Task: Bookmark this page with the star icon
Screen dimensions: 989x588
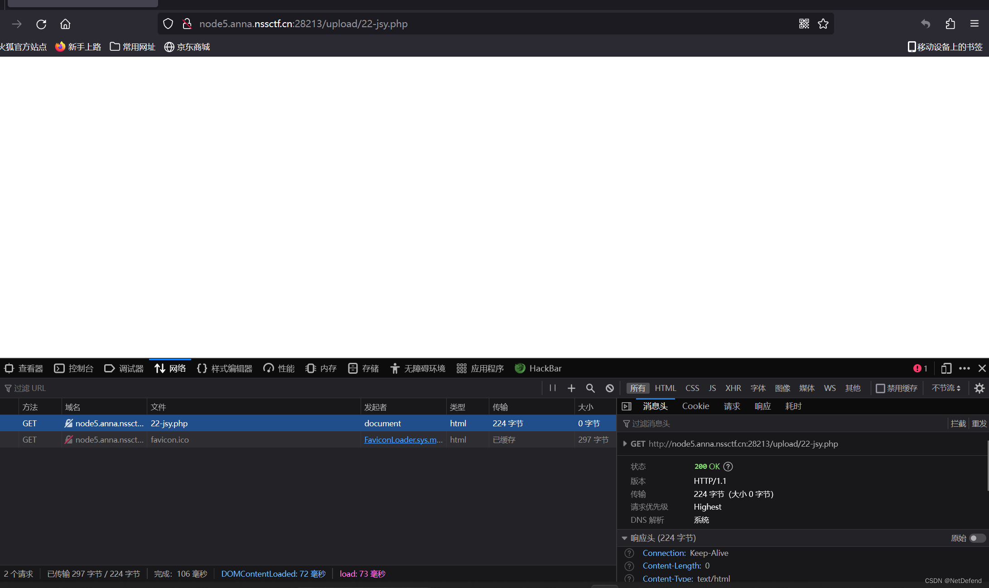Action: click(x=823, y=24)
